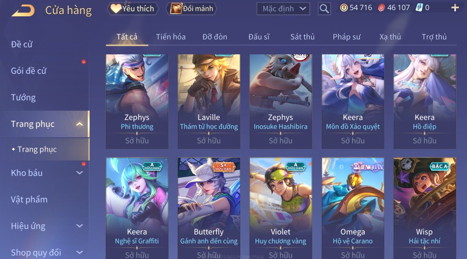Open Tướng in the sidebar

point(23,98)
